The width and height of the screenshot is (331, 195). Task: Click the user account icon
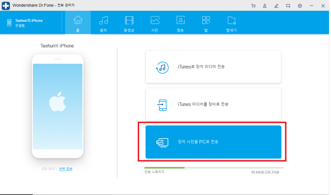coord(265,6)
